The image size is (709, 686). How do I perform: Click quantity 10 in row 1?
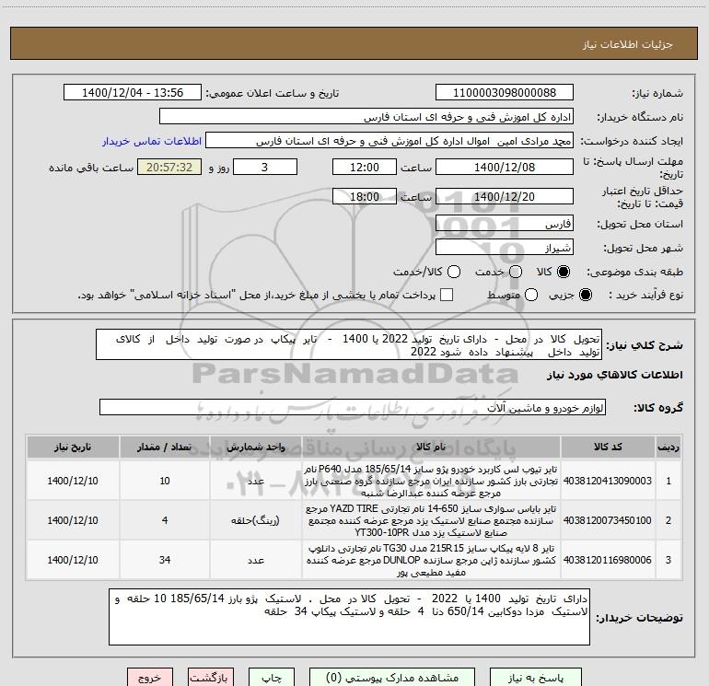[x=165, y=481]
